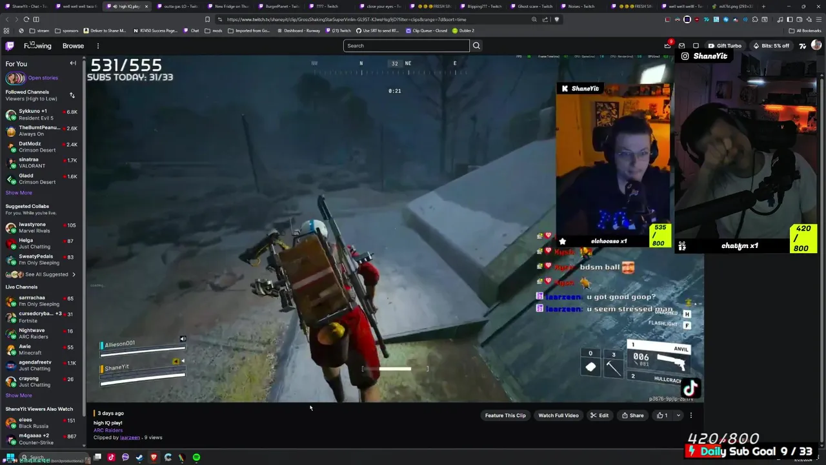Open sinatraa VALORANT channel

click(x=41, y=163)
